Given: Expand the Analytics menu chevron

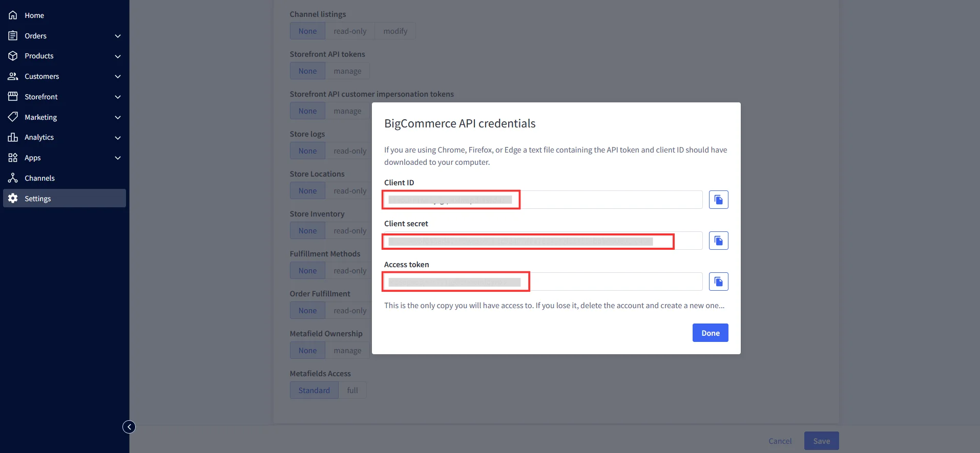Looking at the screenshot, I should pos(118,138).
